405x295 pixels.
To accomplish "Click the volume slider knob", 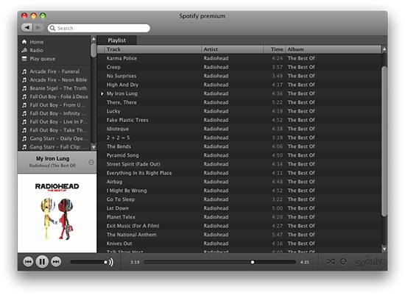I will coord(105,262).
